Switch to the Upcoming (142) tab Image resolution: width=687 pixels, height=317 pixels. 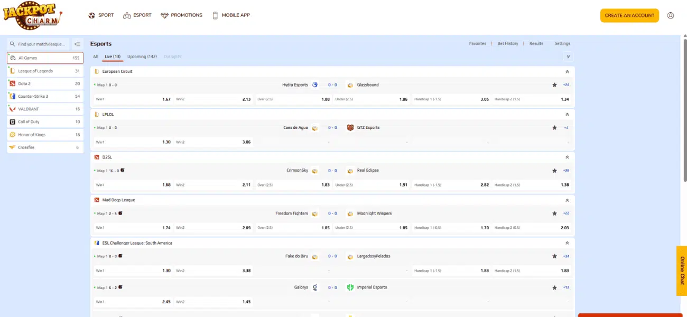tap(142, 57)
